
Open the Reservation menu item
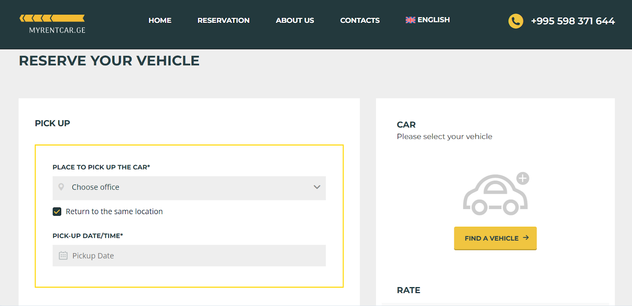point(223,21)
